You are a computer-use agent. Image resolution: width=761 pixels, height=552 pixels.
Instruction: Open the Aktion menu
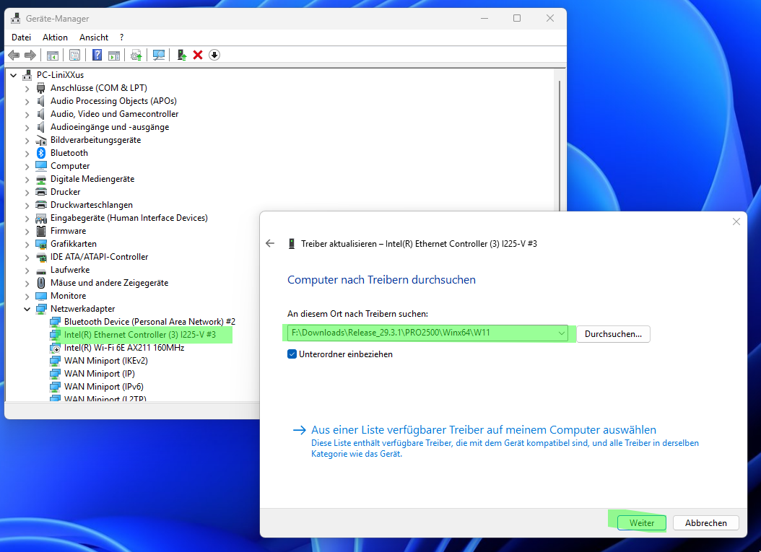(55, 38)
